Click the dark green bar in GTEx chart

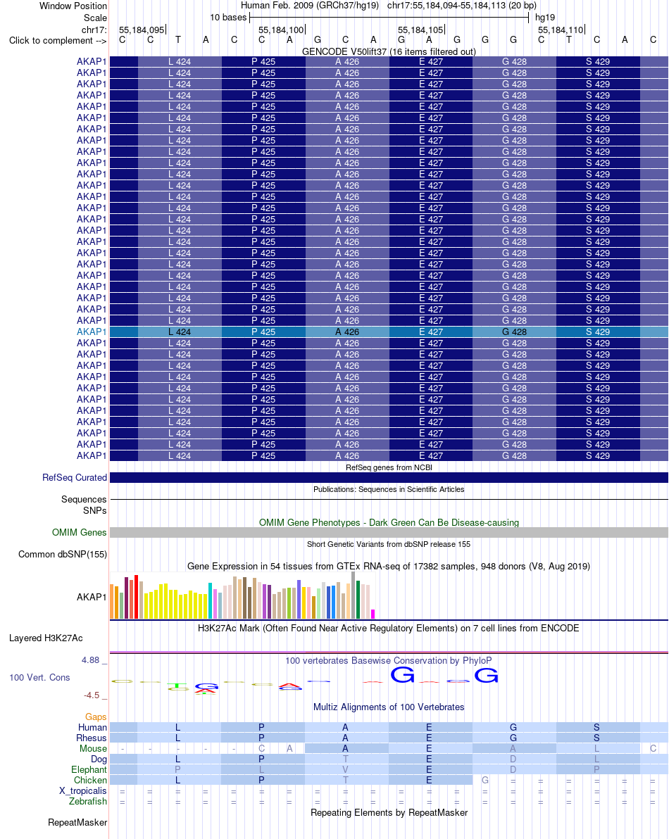[358, 599]
